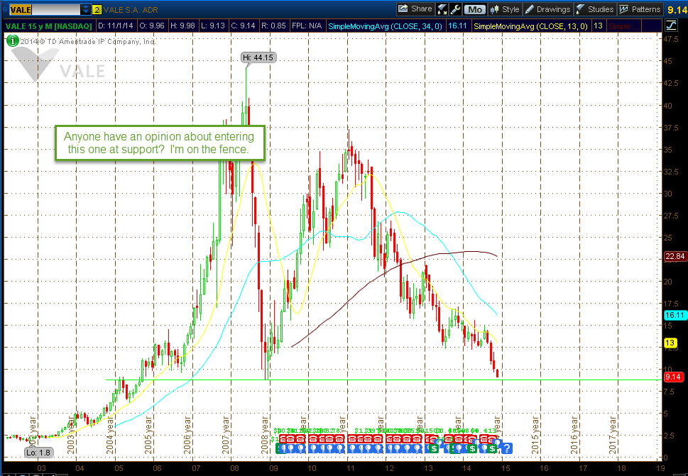Open the Patterns menu
688x476 pixels.
coord(640,9)
